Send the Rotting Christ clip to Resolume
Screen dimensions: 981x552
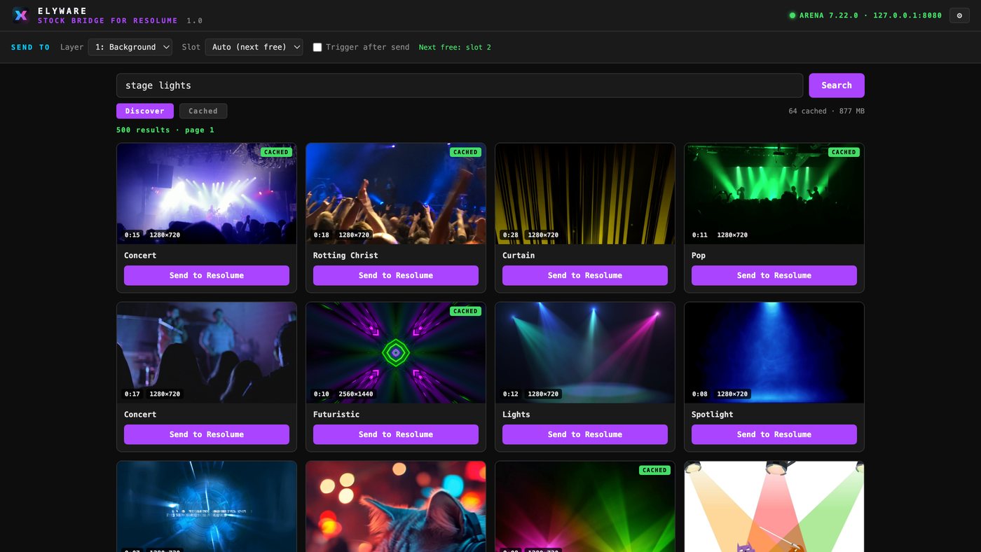[x=396, y=275]
